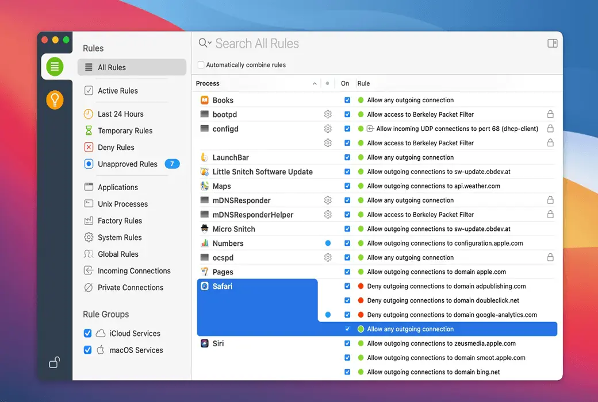The image size is (598, 402).
Task: Click the macOS Services apple icon
Action: (101, 350)
